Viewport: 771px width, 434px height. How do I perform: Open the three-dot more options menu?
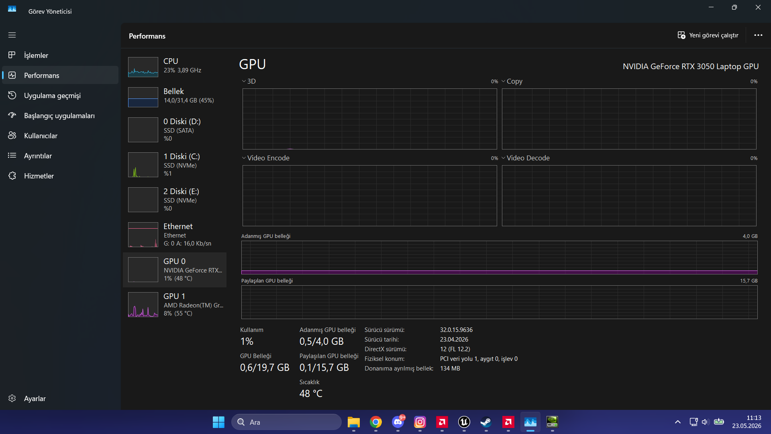758,35
